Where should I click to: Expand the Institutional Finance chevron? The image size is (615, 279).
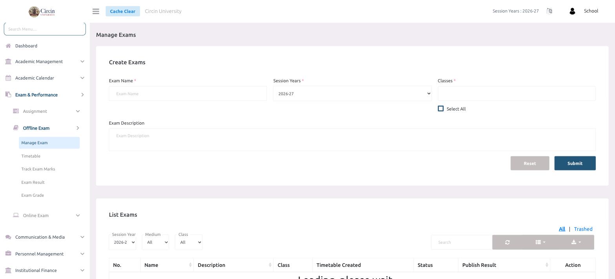82,270
